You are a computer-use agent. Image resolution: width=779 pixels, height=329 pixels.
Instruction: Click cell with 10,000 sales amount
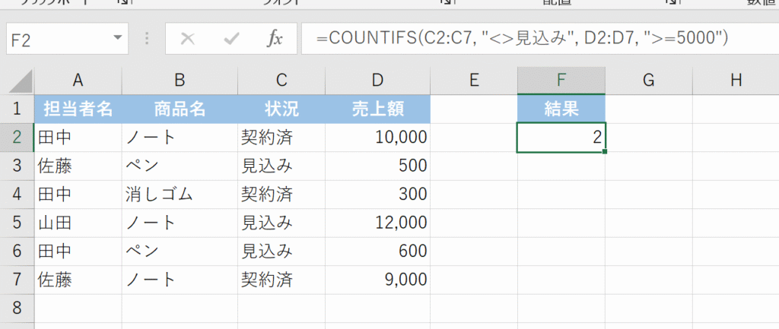pyautogui.click(x=377, y=138)
